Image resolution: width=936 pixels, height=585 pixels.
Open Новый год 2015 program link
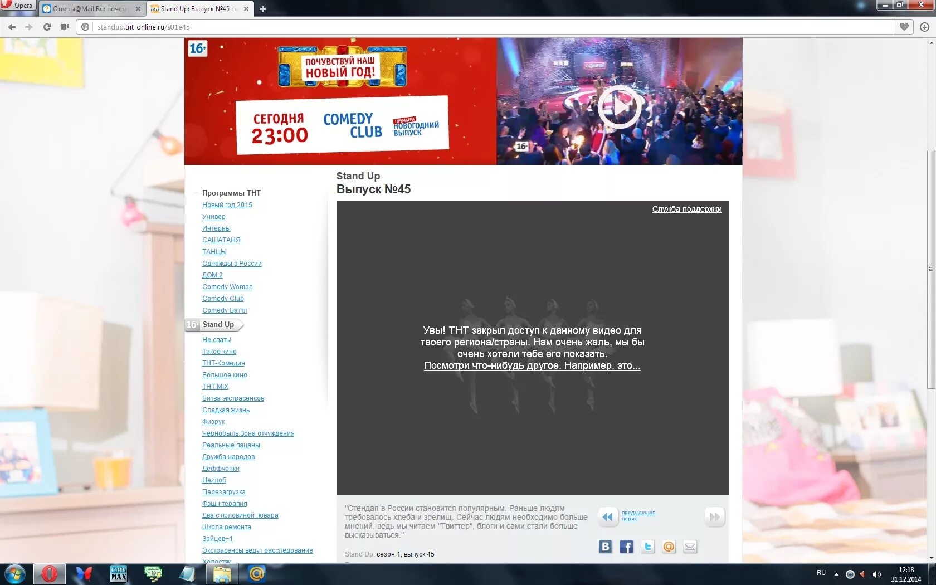click(x=227, y=205)
